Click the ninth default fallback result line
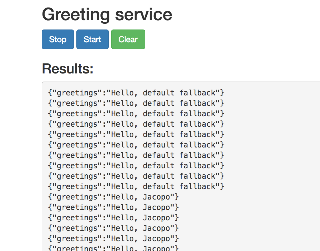The height and width of the screenshot is (251, 320). click(x=136, y=176)
